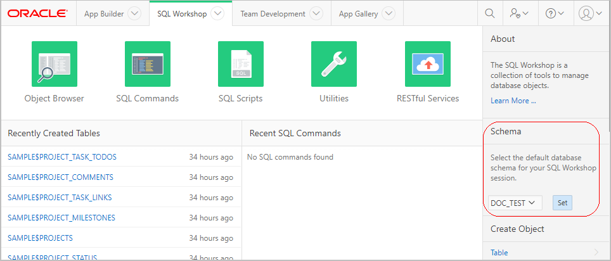This screenshot has height=261, width=611.
Task: Open the DOC_TEST schema dropdown
Action: pyautogui.click(x=515, y=203)
